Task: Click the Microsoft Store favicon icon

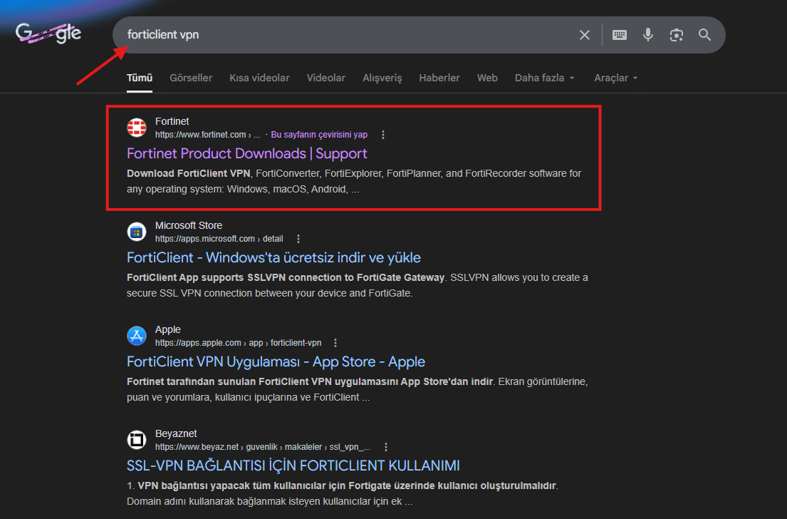Action: coord(137,232)
